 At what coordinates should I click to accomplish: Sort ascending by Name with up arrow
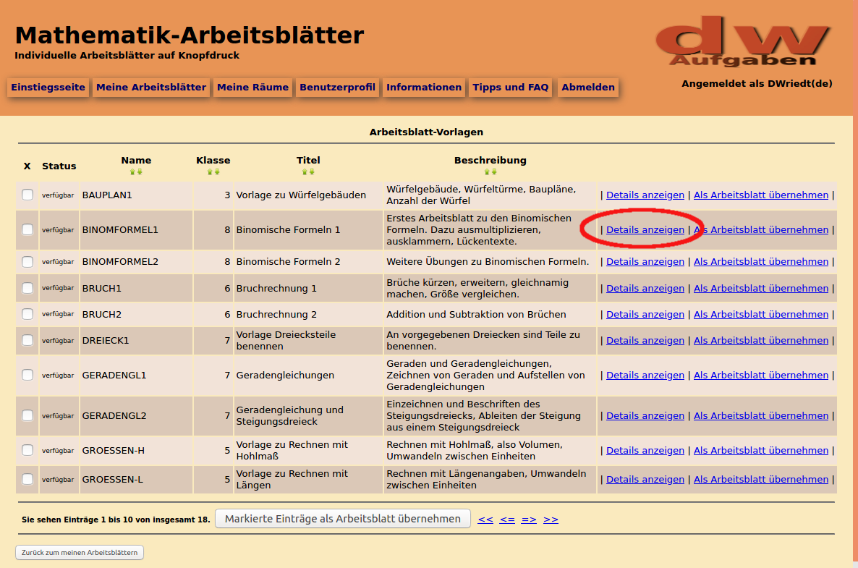132,171
